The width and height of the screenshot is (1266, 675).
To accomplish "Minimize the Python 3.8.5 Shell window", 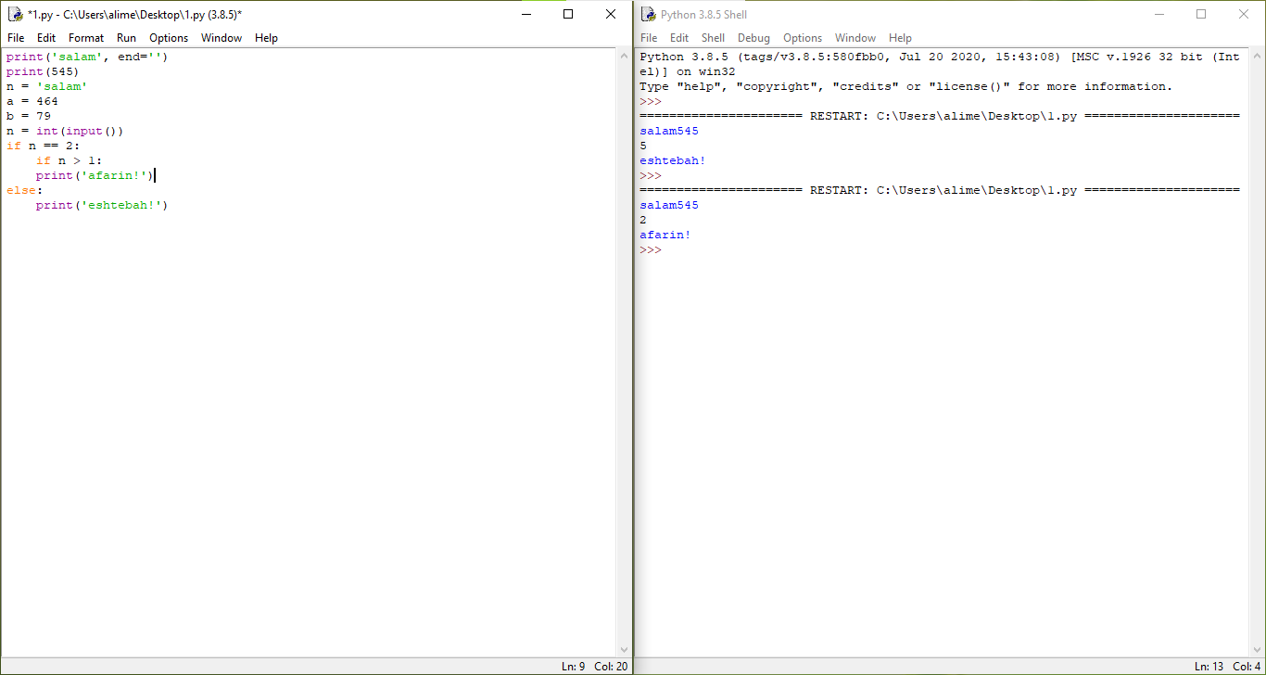I will tap(1158, 15).
